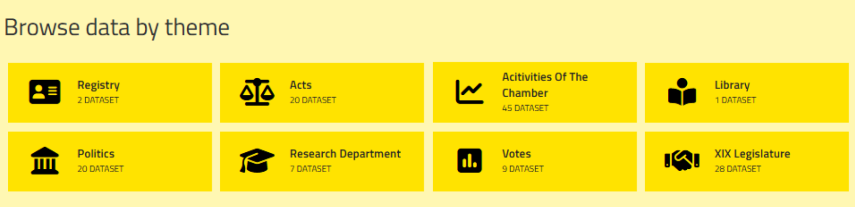Open Research Department title link
855x207 pixels.
(345, 154)
